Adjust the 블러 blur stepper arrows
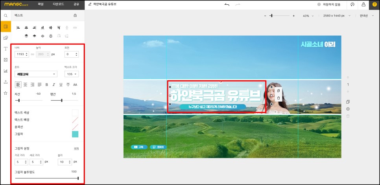Screen dimensions: 380x185 [x=70, y=162]
